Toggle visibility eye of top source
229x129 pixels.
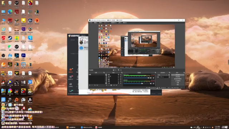point(118,75)
